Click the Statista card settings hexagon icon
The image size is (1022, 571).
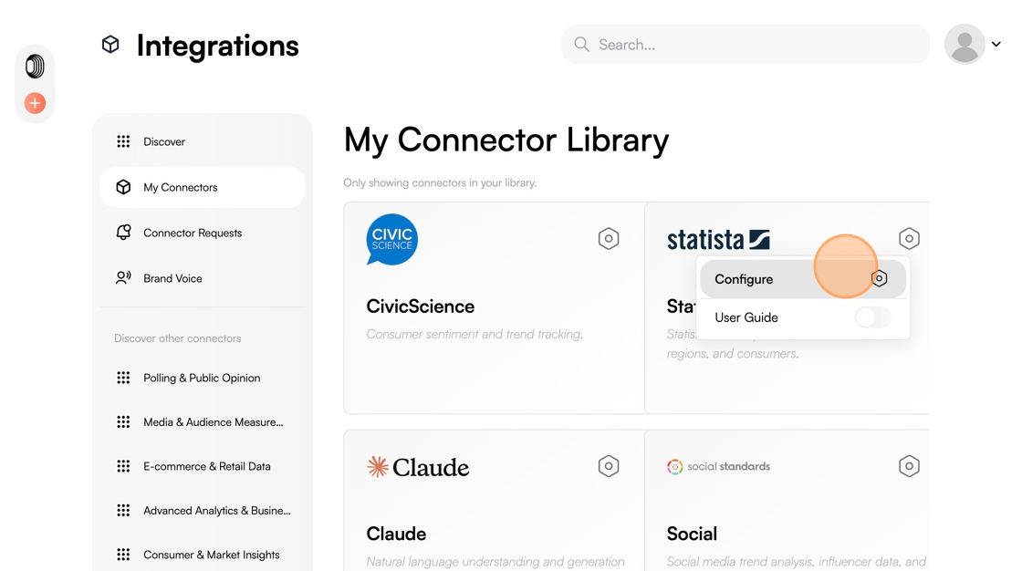(909, 239)
